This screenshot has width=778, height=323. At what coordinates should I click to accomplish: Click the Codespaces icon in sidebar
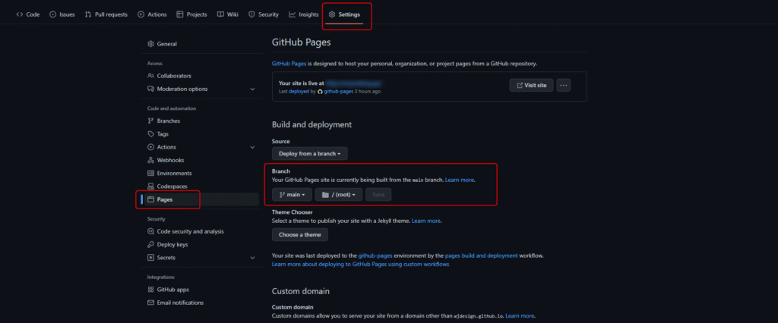(x=150, y=187)
